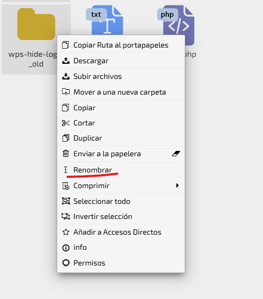The width and height of the screenshot is (263, 299).
Task: Select Seleccionar todo menu entry
Action: point(121,201)
